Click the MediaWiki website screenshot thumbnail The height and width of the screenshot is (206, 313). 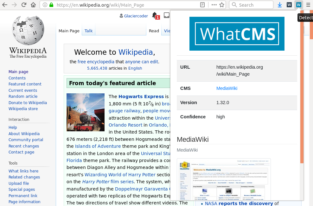click(x=223, y=179)
